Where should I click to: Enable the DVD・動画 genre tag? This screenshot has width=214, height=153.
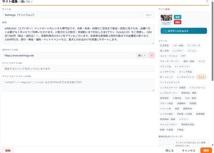[191, 98]
